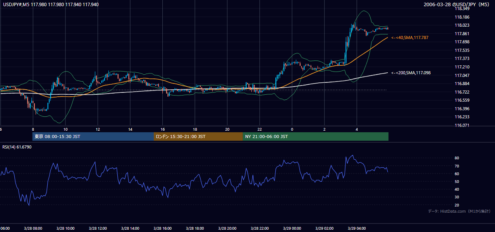Screen dimensions: 495x232
Task: Click hour label 18 under price chart
Action: (195, 130)
